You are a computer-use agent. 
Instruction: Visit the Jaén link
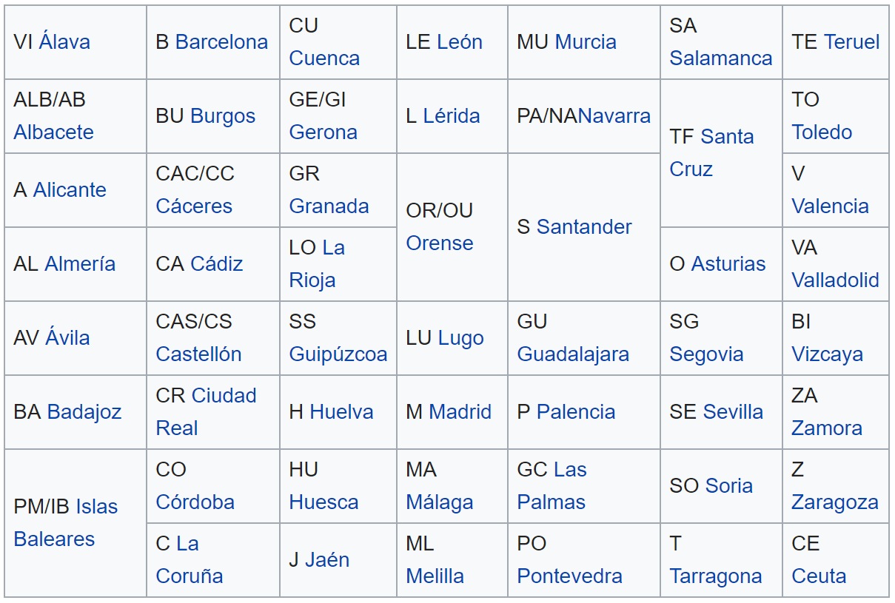[x=327, y=560]
